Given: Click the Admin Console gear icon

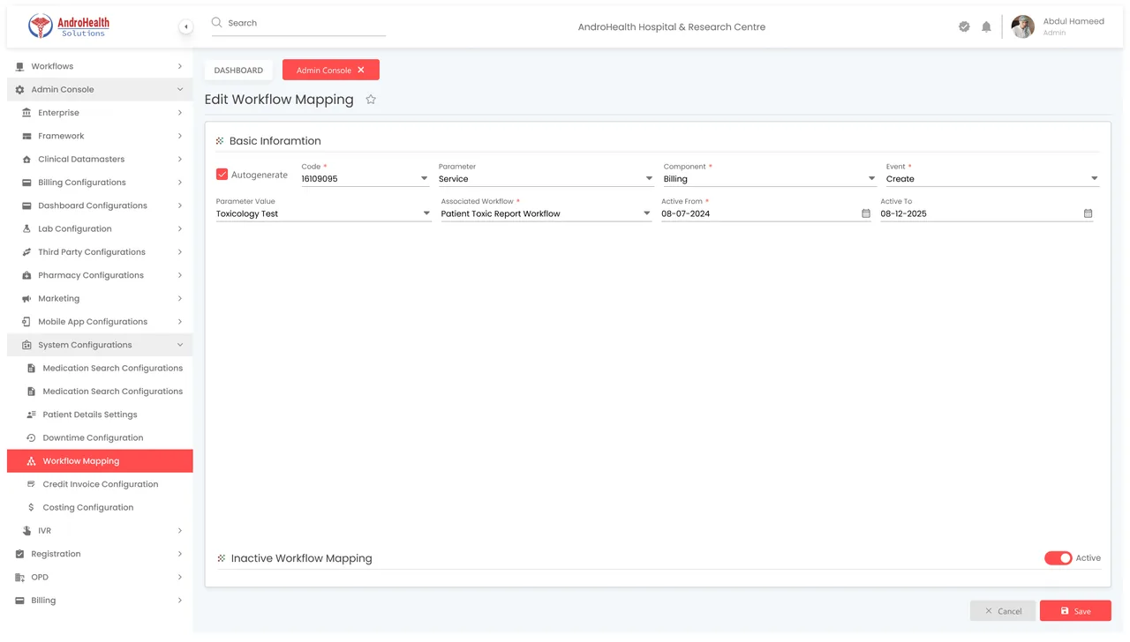Looking at the screenshot, I should [19, 90].
